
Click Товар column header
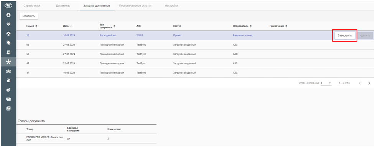[30, 129]
